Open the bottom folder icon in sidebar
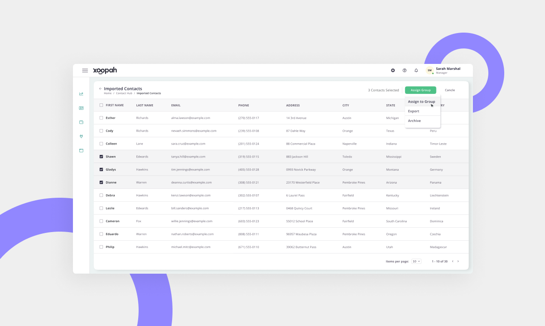 [x=81, y=150]
